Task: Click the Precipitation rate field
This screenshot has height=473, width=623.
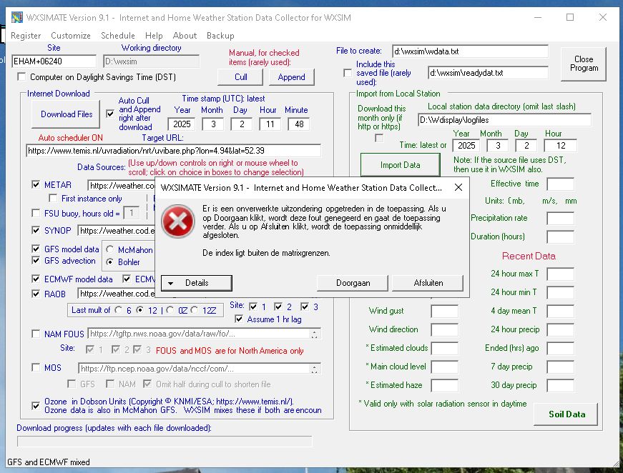Action: pos(560,218)
